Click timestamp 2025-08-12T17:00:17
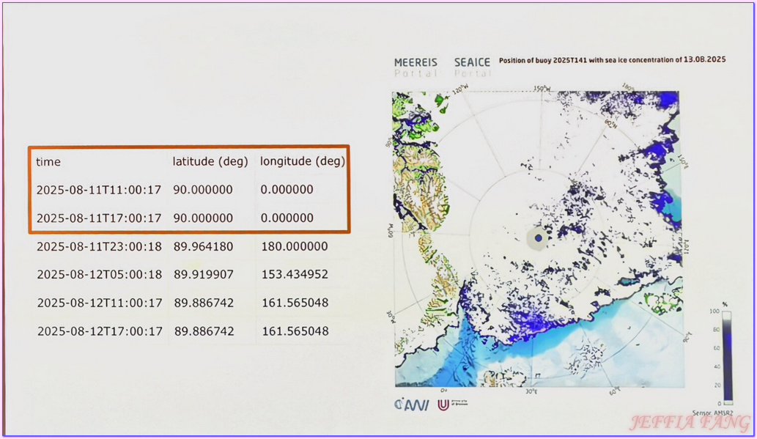Viewport: 757px width, 439px height. 100,332
